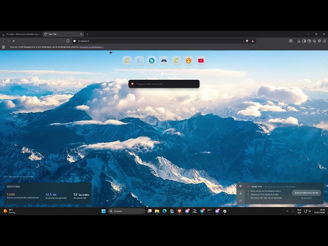Open Windows Start menu

104,211
